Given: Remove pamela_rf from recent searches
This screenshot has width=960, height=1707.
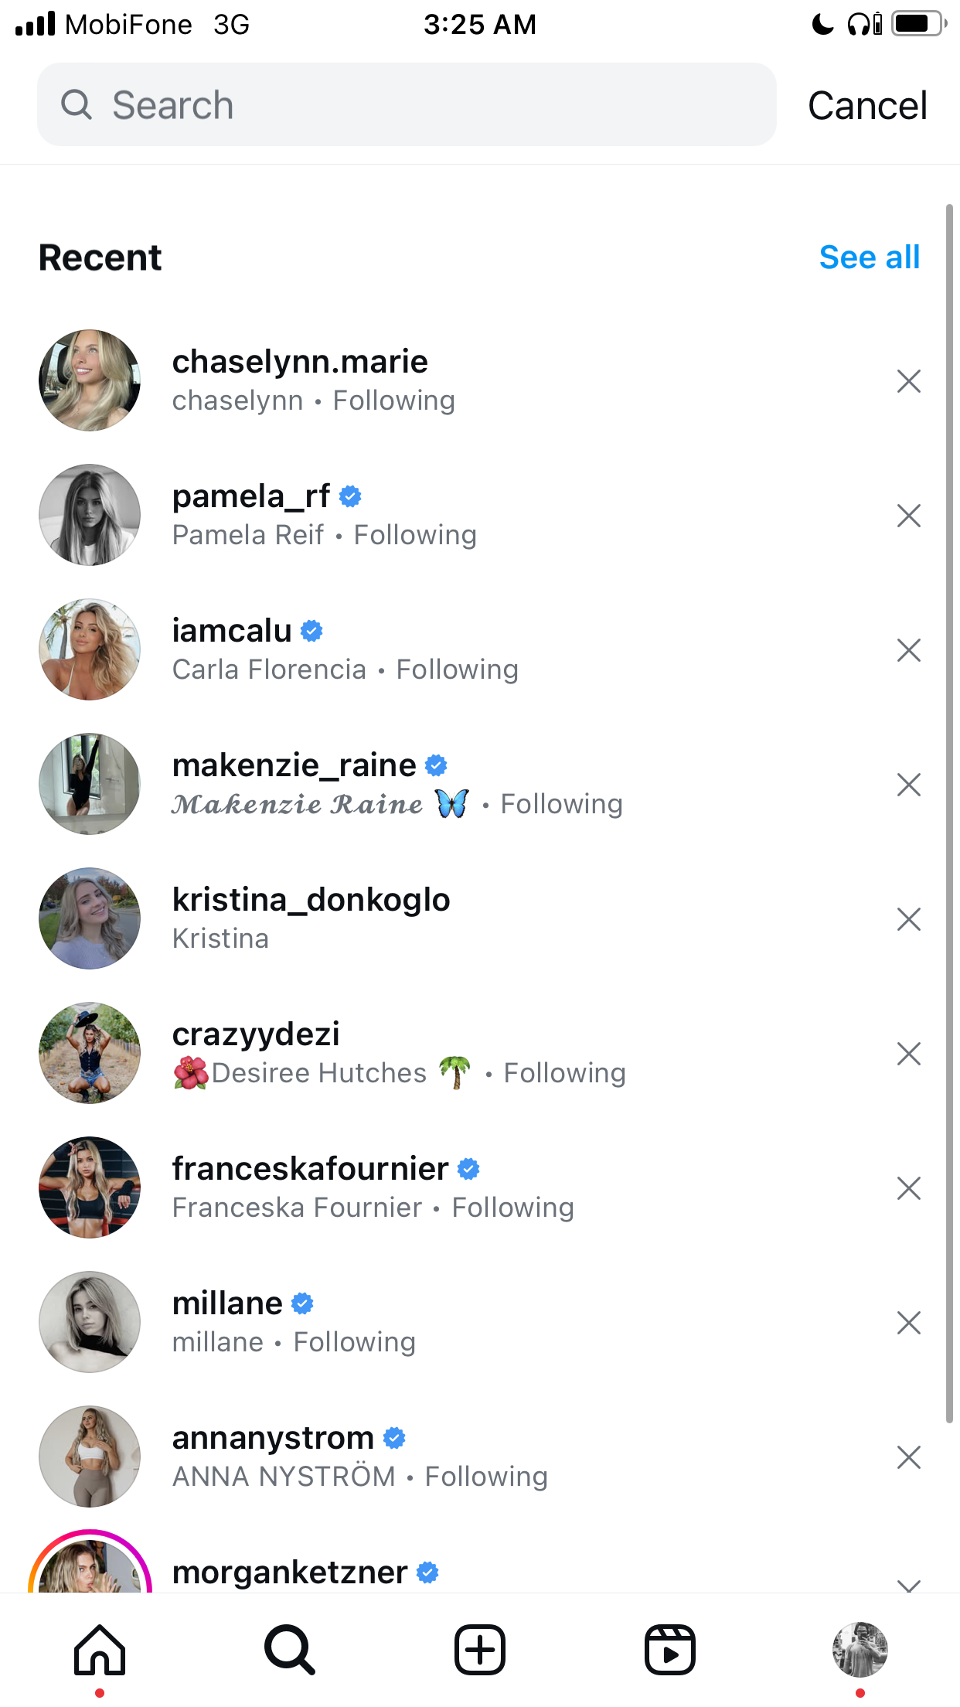Looking at the screenshot, I should pos(909,516).
